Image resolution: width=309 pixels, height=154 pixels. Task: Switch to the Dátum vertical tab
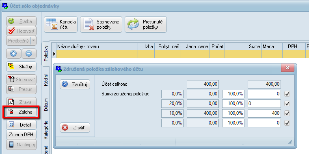(x=46, y=105)
